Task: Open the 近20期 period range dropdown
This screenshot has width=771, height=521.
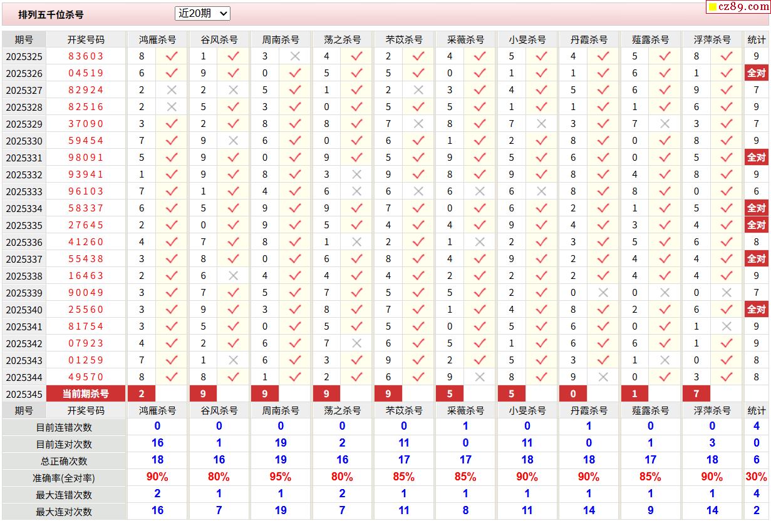Action: [202, 13]
